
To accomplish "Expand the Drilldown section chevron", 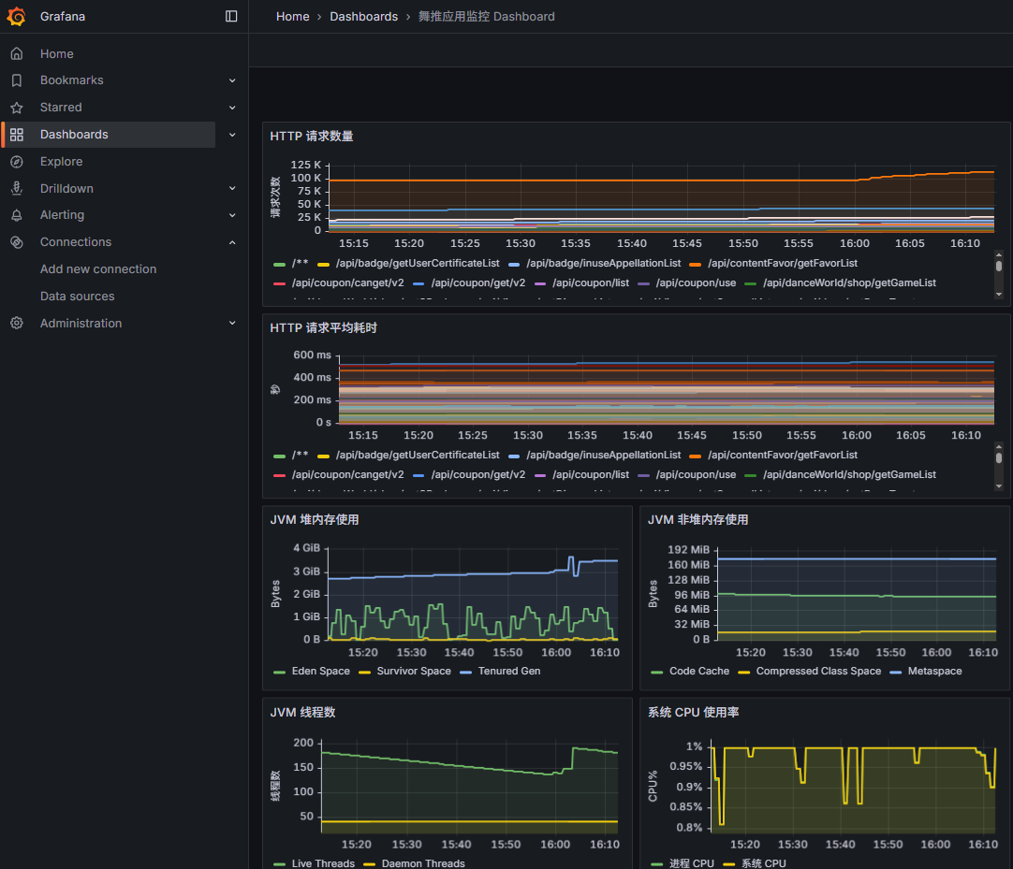I will 232,189.
